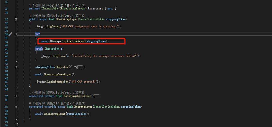Open the '4 个引用' CodeLens above BootstrapAsync
This screenshot has height=127, width=272.
click(x=35, y=16)
